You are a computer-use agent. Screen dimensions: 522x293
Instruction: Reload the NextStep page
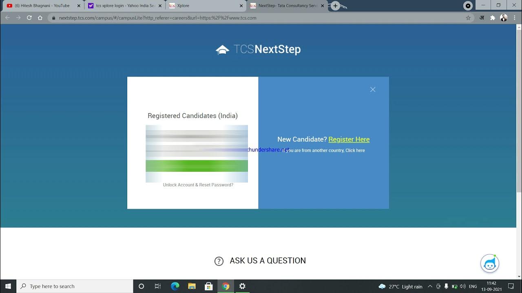[29, 18]
